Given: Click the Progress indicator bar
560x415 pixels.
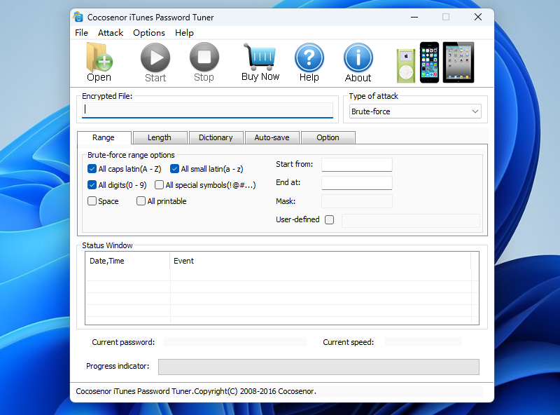Looking at the screenshot, I should (x=318, y=367).
